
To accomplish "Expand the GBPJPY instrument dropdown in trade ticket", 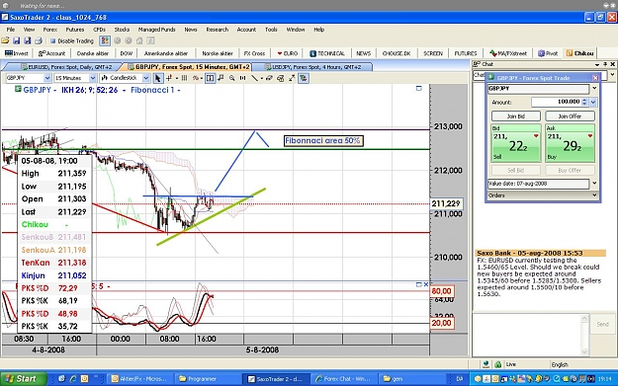I will click(x=594, y=88).
